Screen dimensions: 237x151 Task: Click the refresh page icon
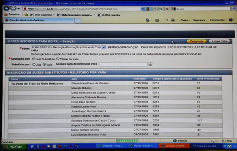tap(161, 9)
